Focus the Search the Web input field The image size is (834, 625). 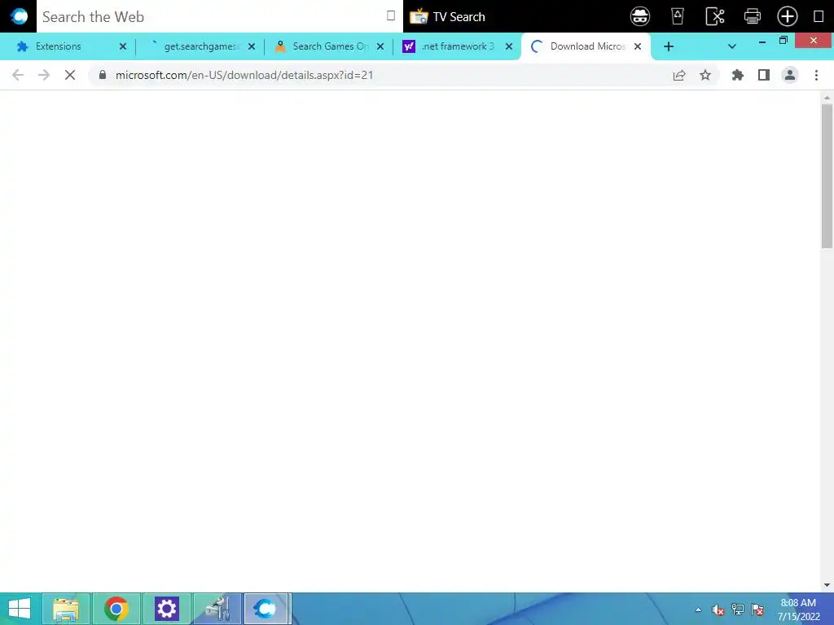click(219, 16)
